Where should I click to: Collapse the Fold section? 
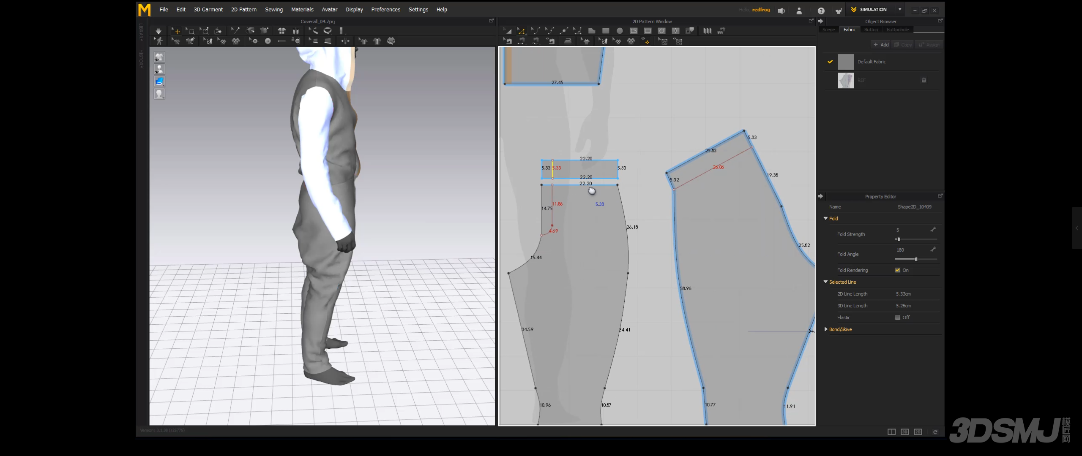point(825,218)
